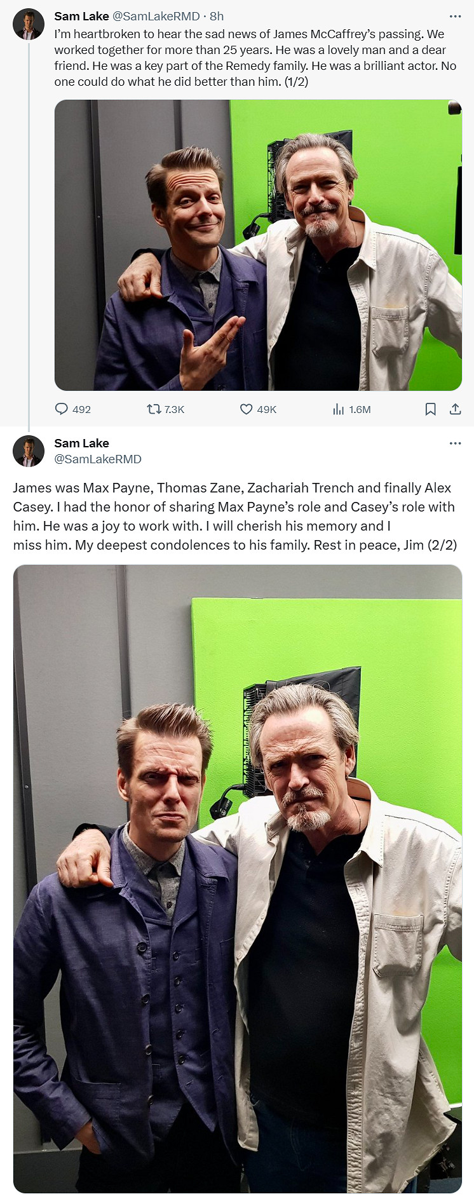
Task: Open Sam Lake's avatar on second tweet
Action: [x=29, y=451]
